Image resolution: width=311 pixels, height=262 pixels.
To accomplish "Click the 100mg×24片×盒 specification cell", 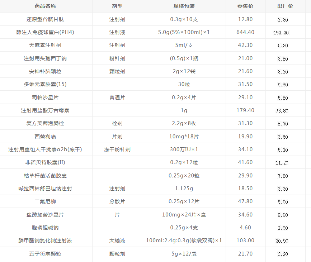I will [184, 215].
